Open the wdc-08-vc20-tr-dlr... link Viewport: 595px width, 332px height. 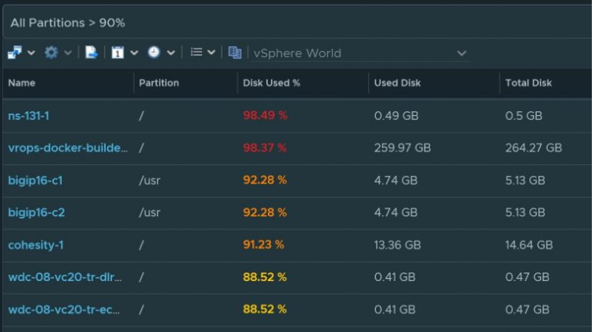click(65, 277)
